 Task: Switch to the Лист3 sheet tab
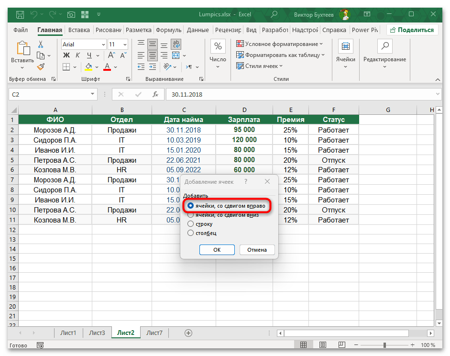coord(97,333)
